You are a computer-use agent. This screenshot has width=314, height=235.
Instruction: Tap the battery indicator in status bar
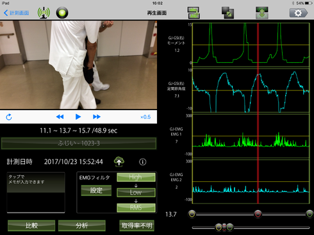click(309, 3)
